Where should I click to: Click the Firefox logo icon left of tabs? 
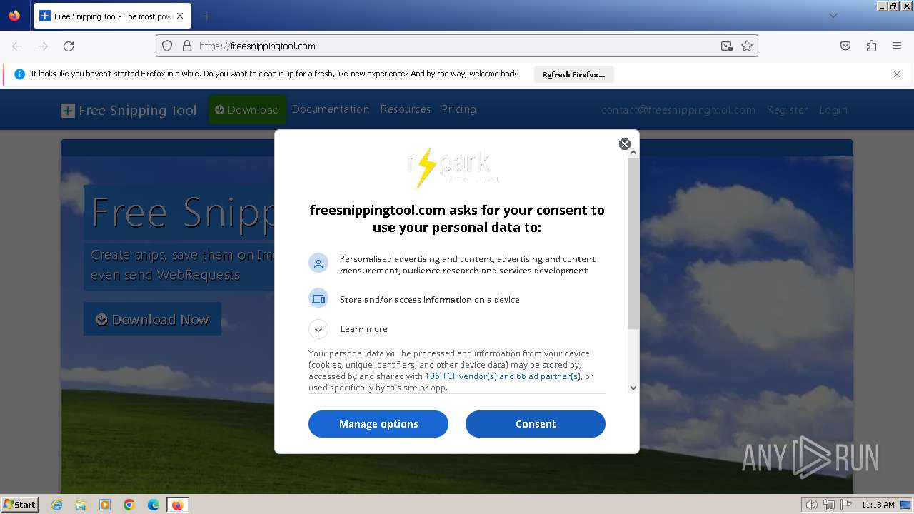click(14, 16)
